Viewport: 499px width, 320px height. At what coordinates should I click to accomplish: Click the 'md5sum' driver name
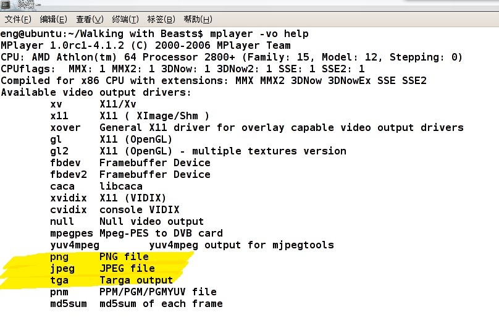(x=69, y=304)
